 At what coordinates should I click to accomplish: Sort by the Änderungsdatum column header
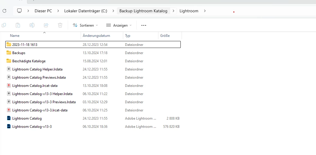tap(96, 36)
